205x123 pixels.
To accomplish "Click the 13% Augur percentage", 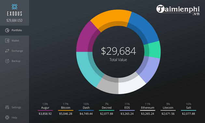I will click(45, 104).
